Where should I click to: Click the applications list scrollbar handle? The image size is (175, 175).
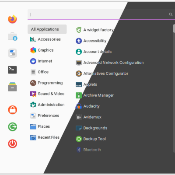(174, 28)
